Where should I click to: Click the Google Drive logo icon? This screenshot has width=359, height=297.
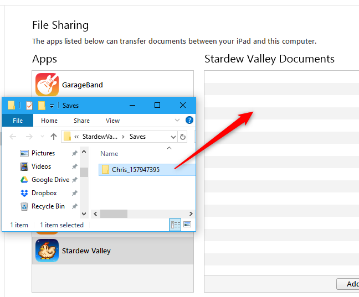24,180
